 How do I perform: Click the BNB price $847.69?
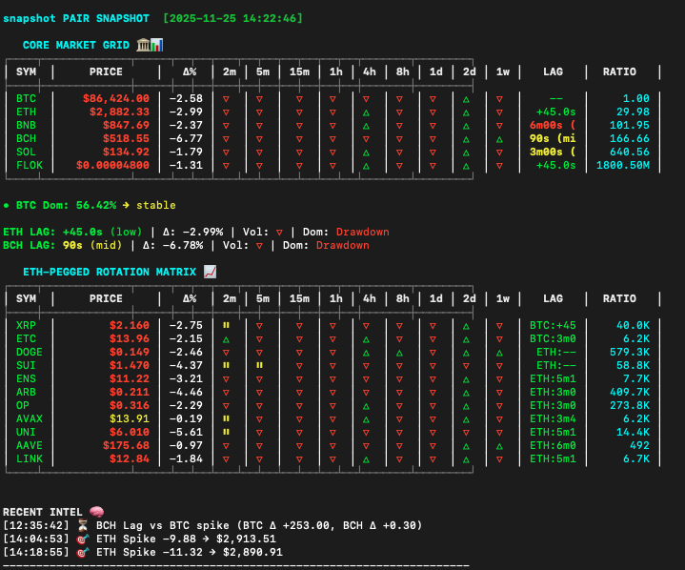126,125
